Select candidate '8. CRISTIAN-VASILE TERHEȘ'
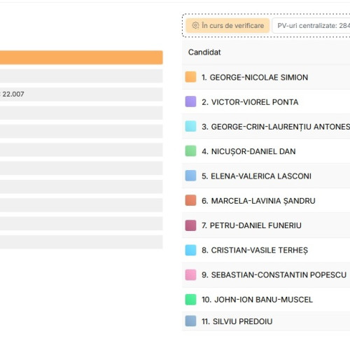Viewport: 350px width, 350px height. [x=255, y=250]
